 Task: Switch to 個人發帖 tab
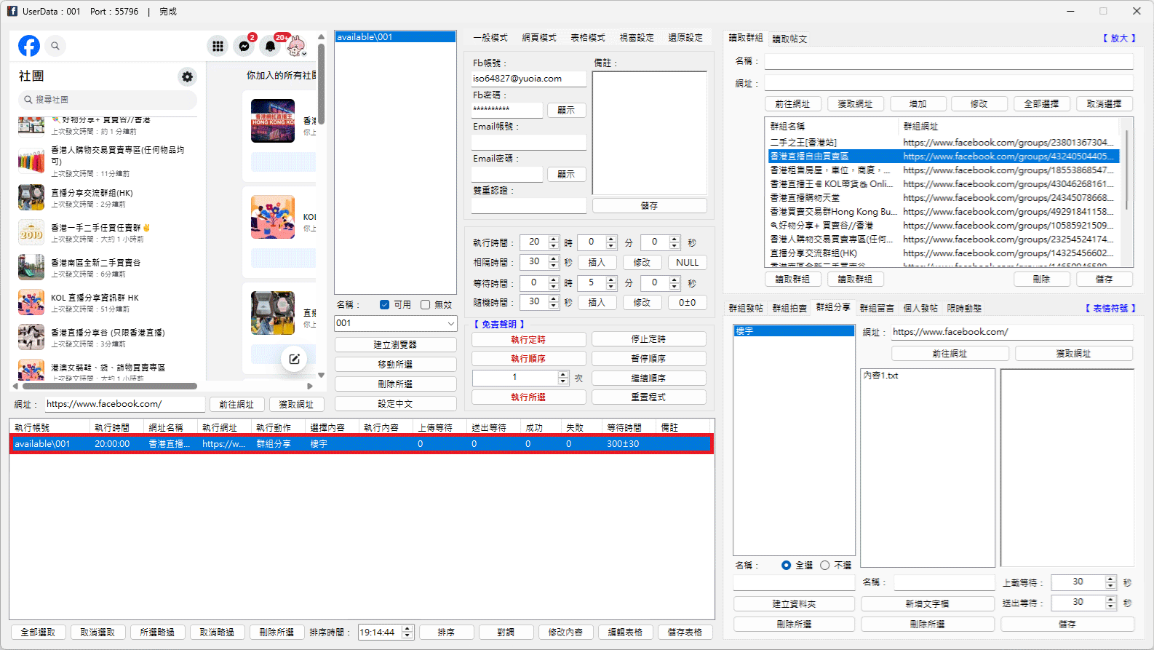point(920,309)
